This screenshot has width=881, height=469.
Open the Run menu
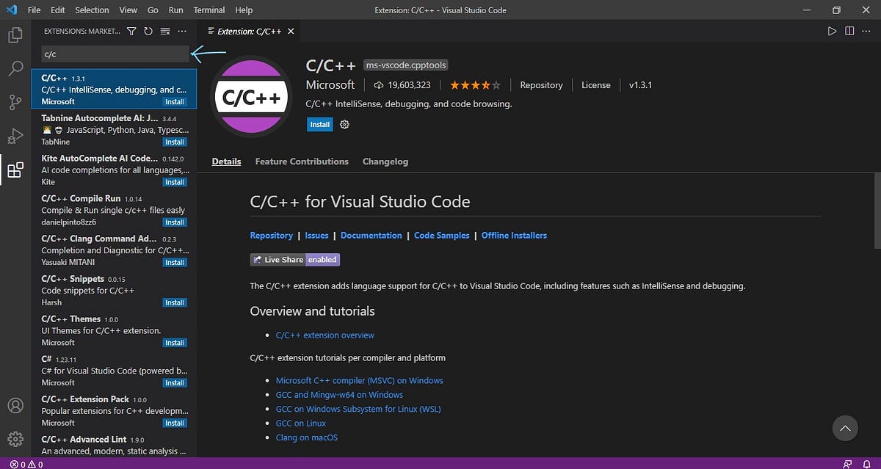[x=175, y=10]
